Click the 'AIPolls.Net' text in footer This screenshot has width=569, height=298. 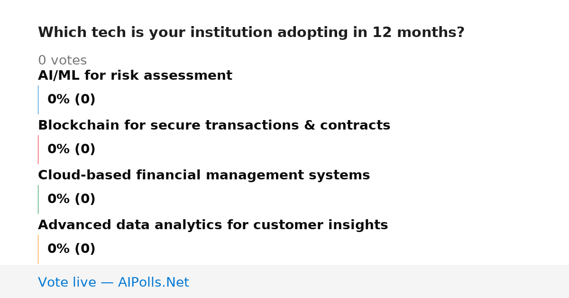pyautogui.click(x=154, y=283)
